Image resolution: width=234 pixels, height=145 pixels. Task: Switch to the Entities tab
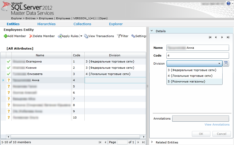click(13, 24)
